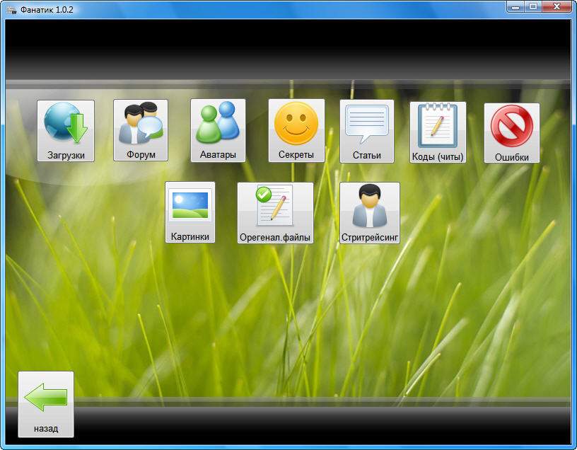Open the Форум tile

click(141, 130)
